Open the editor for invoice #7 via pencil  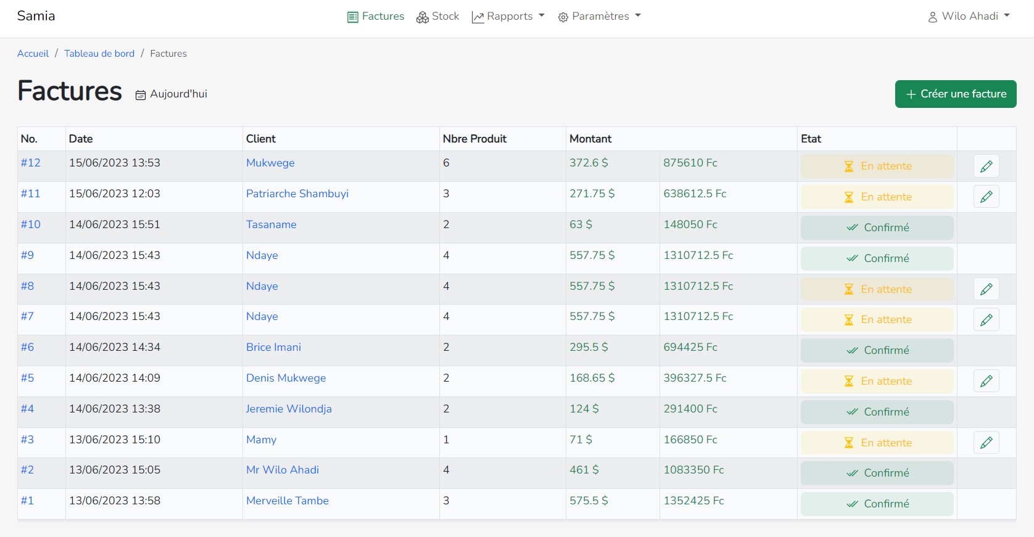986,319
